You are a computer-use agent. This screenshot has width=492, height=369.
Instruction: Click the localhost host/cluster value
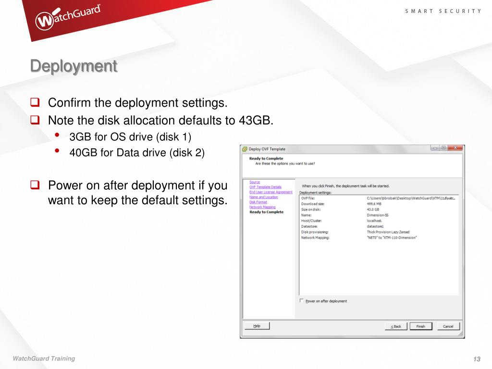point(374,221)
